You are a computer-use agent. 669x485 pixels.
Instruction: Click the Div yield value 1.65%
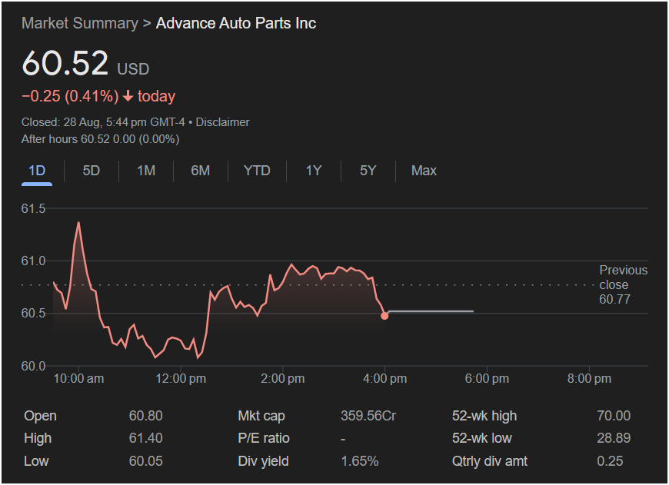tap(359, 461)
